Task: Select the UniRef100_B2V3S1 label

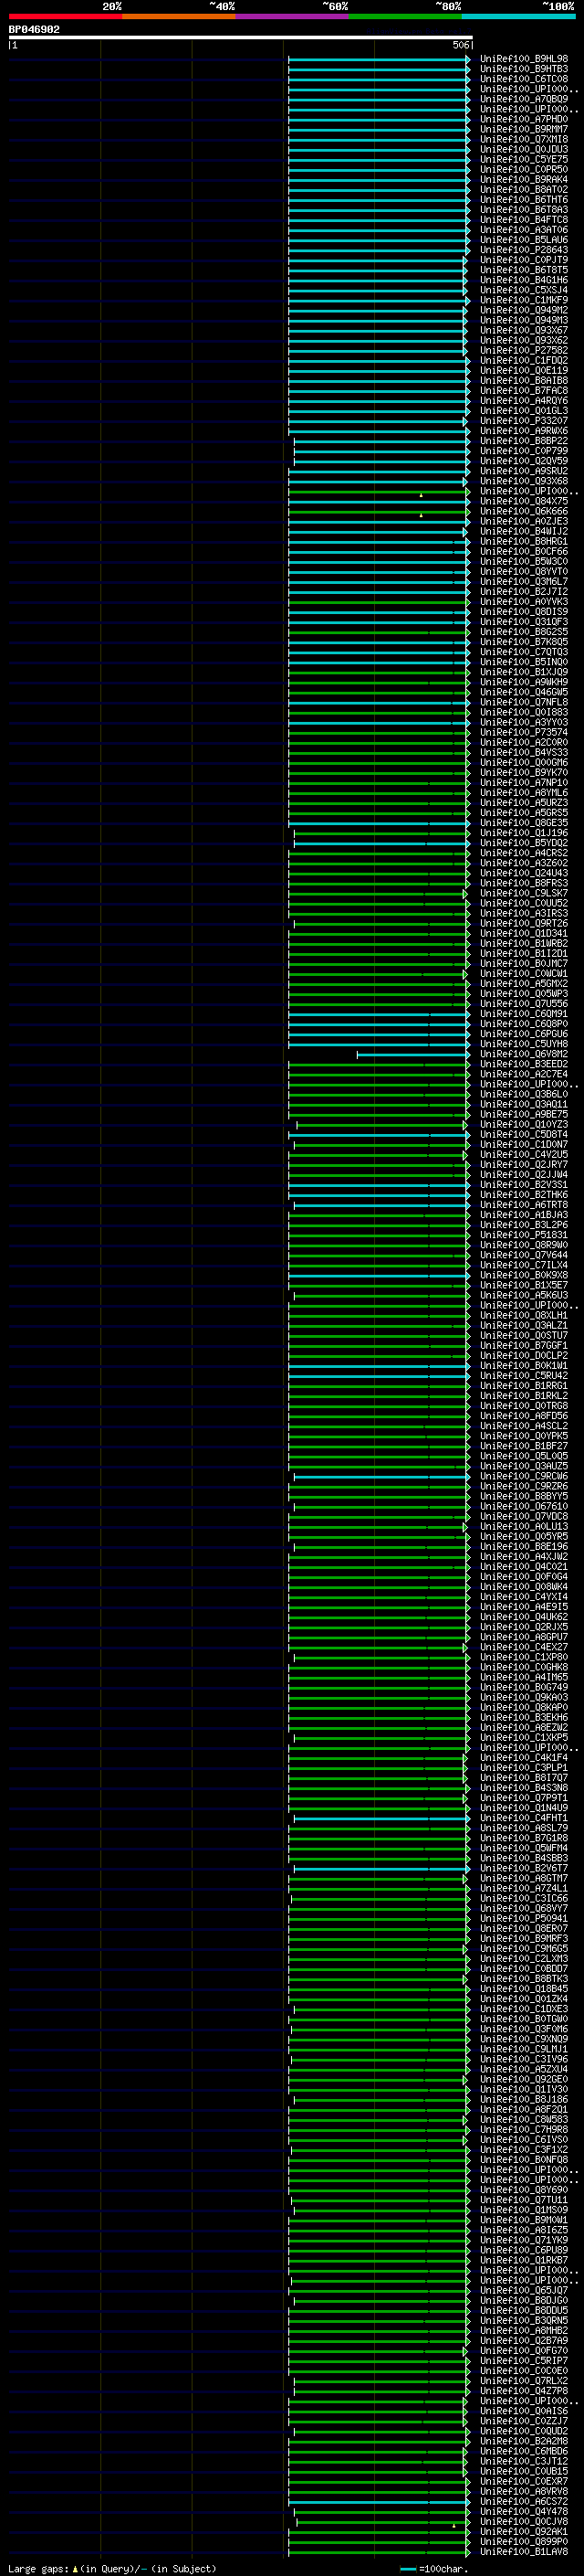Action: tap(523, 1185)
